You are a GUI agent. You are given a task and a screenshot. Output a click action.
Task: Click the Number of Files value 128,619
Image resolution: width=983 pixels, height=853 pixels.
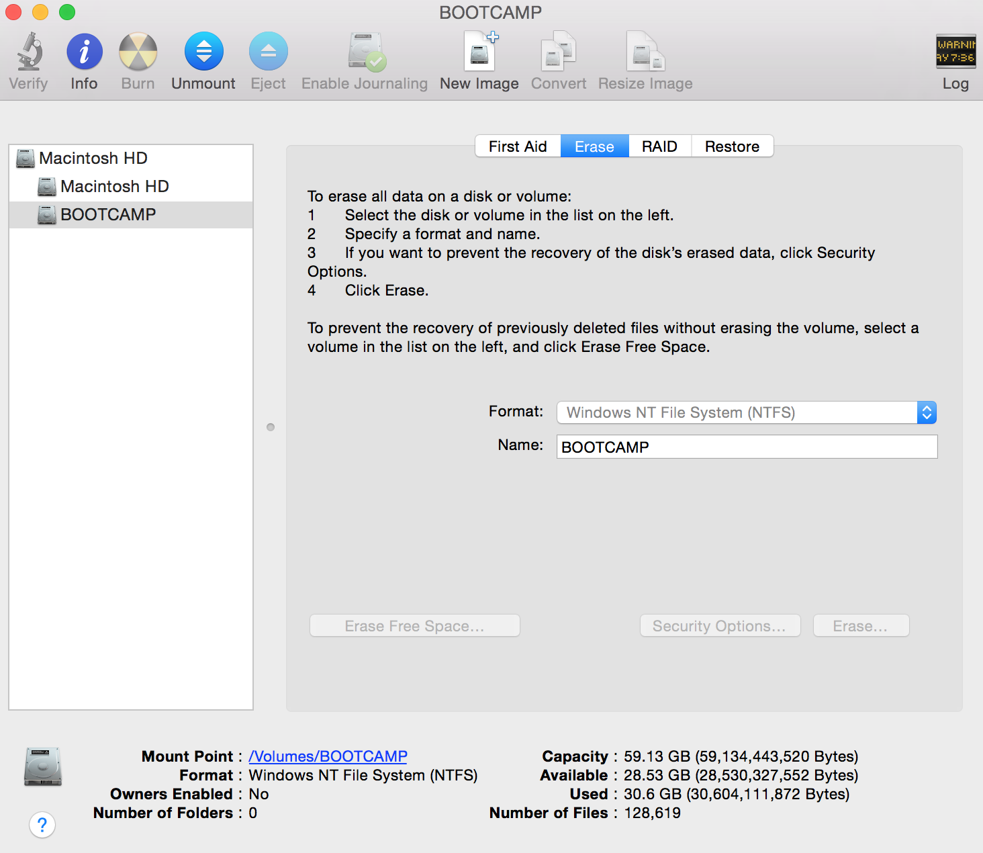(652, 813)
